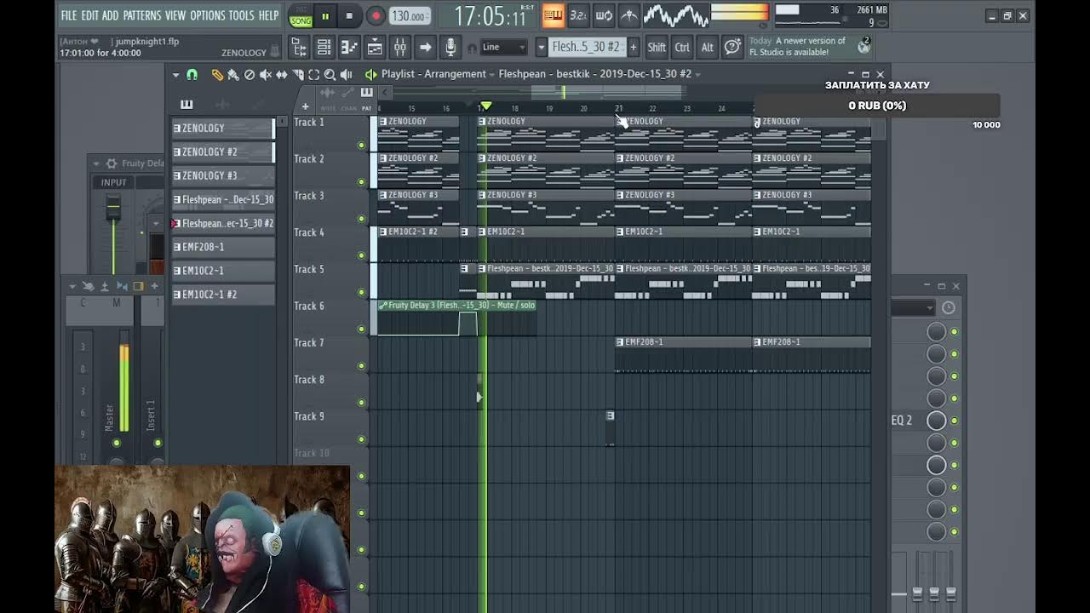Select the Mute tool in Playlist
The image size is (1090, 613).
tap(266, 75)
